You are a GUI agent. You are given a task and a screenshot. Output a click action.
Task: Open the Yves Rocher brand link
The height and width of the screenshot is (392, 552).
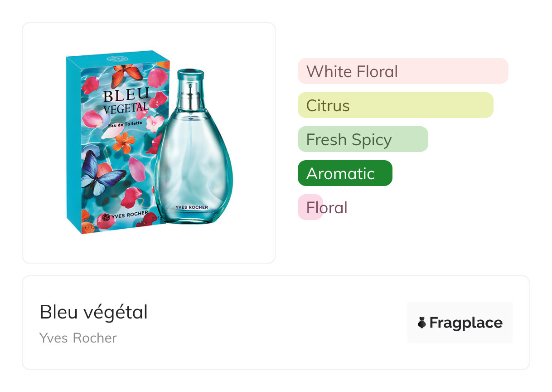click(78, 338)
